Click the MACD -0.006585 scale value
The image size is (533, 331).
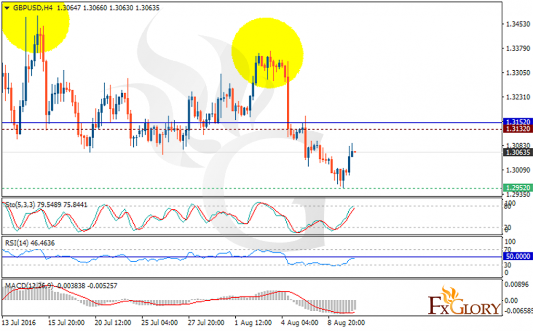(518, 311)
